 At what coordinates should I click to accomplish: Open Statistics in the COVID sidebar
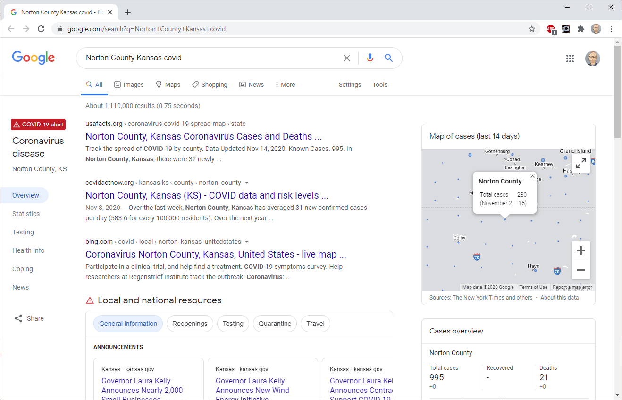26,214
